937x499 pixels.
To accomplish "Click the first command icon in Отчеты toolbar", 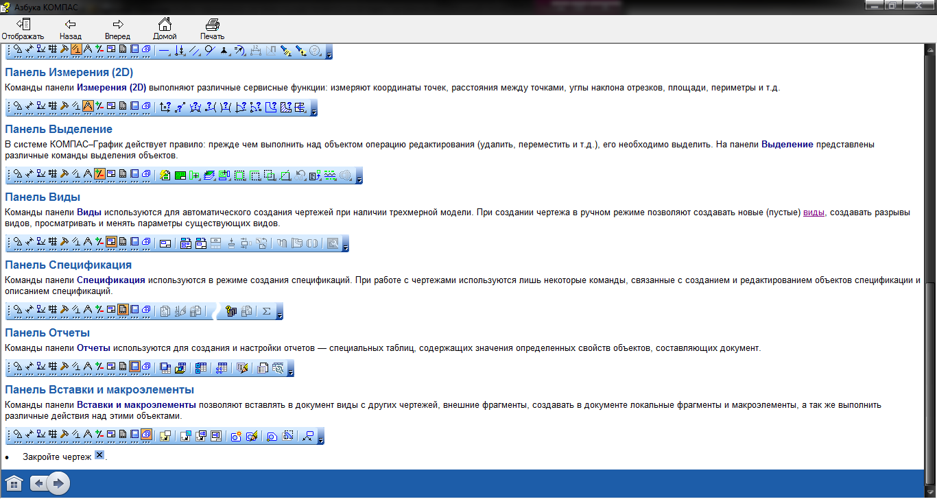I will pos(165,368).
